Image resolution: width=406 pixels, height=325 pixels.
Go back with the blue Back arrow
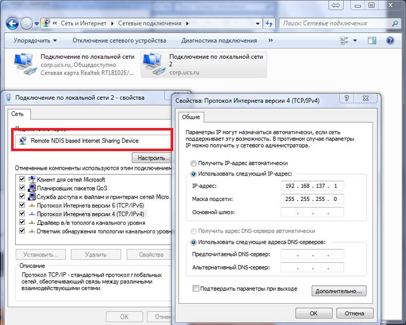pyautogui.click(x=12, y=24)
